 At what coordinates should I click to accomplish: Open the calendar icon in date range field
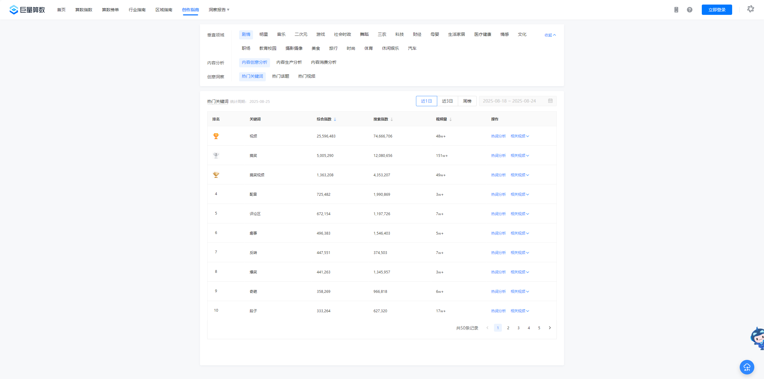click(550, 101)
